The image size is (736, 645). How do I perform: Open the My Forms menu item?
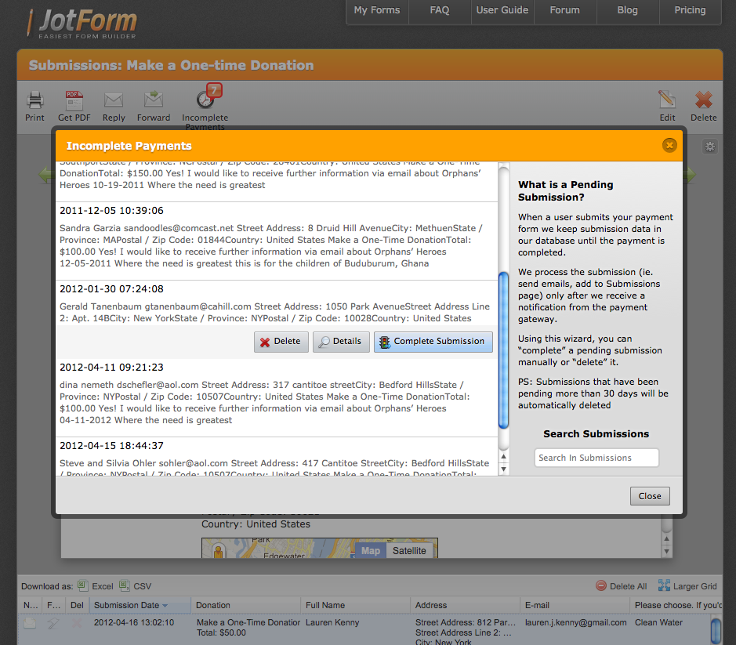(x=376, y=11)
